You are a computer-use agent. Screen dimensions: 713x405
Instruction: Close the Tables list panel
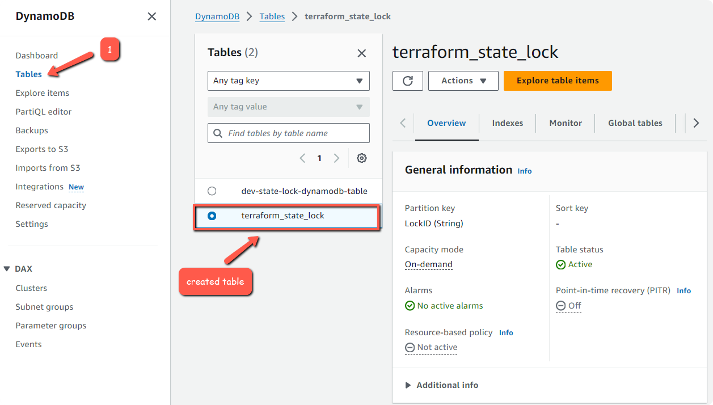click(x=361, y=53)
